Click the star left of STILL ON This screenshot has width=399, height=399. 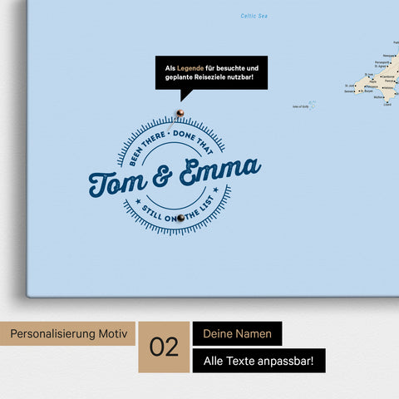pos(138,201)
